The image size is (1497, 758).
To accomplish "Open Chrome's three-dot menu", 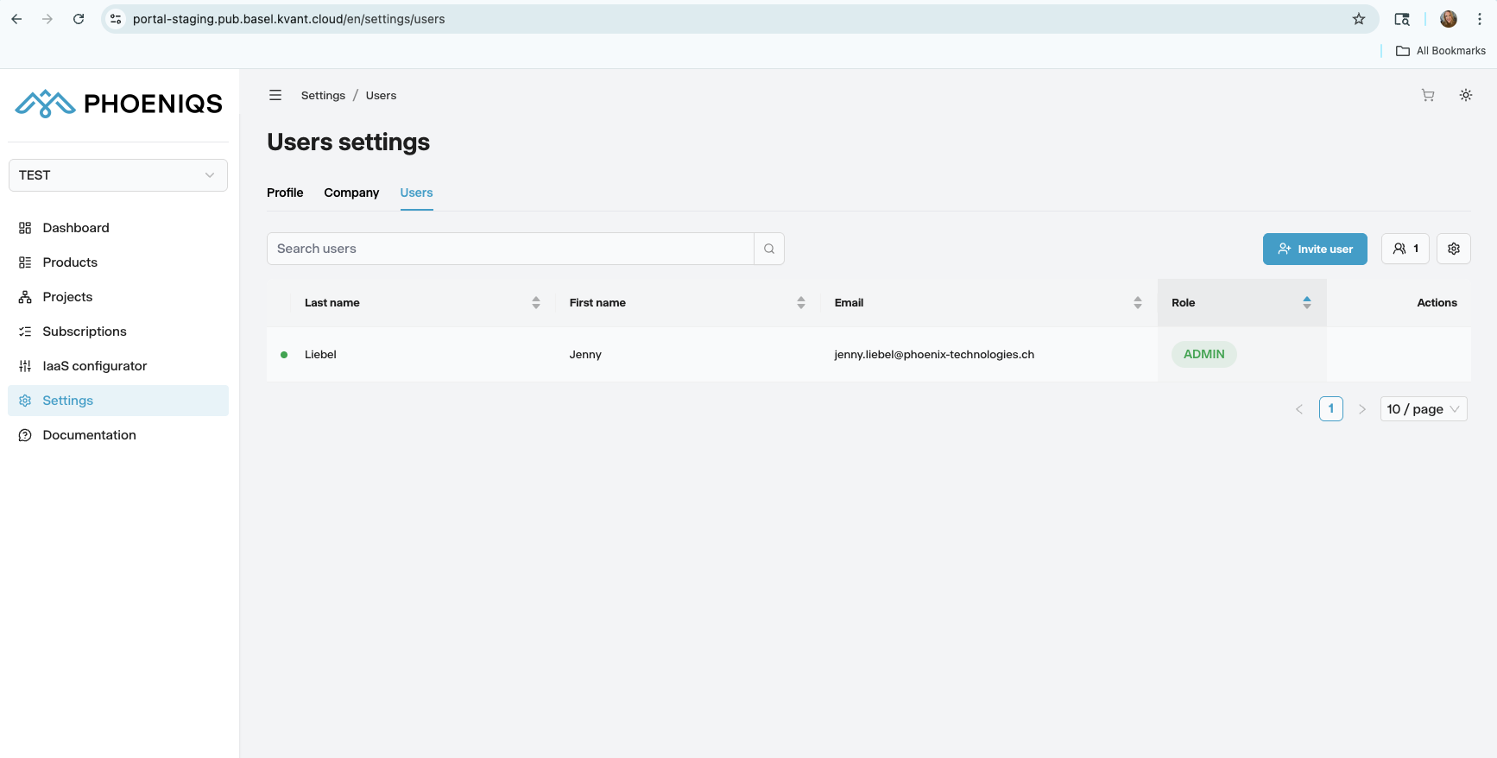I will tap(1480, 19).
